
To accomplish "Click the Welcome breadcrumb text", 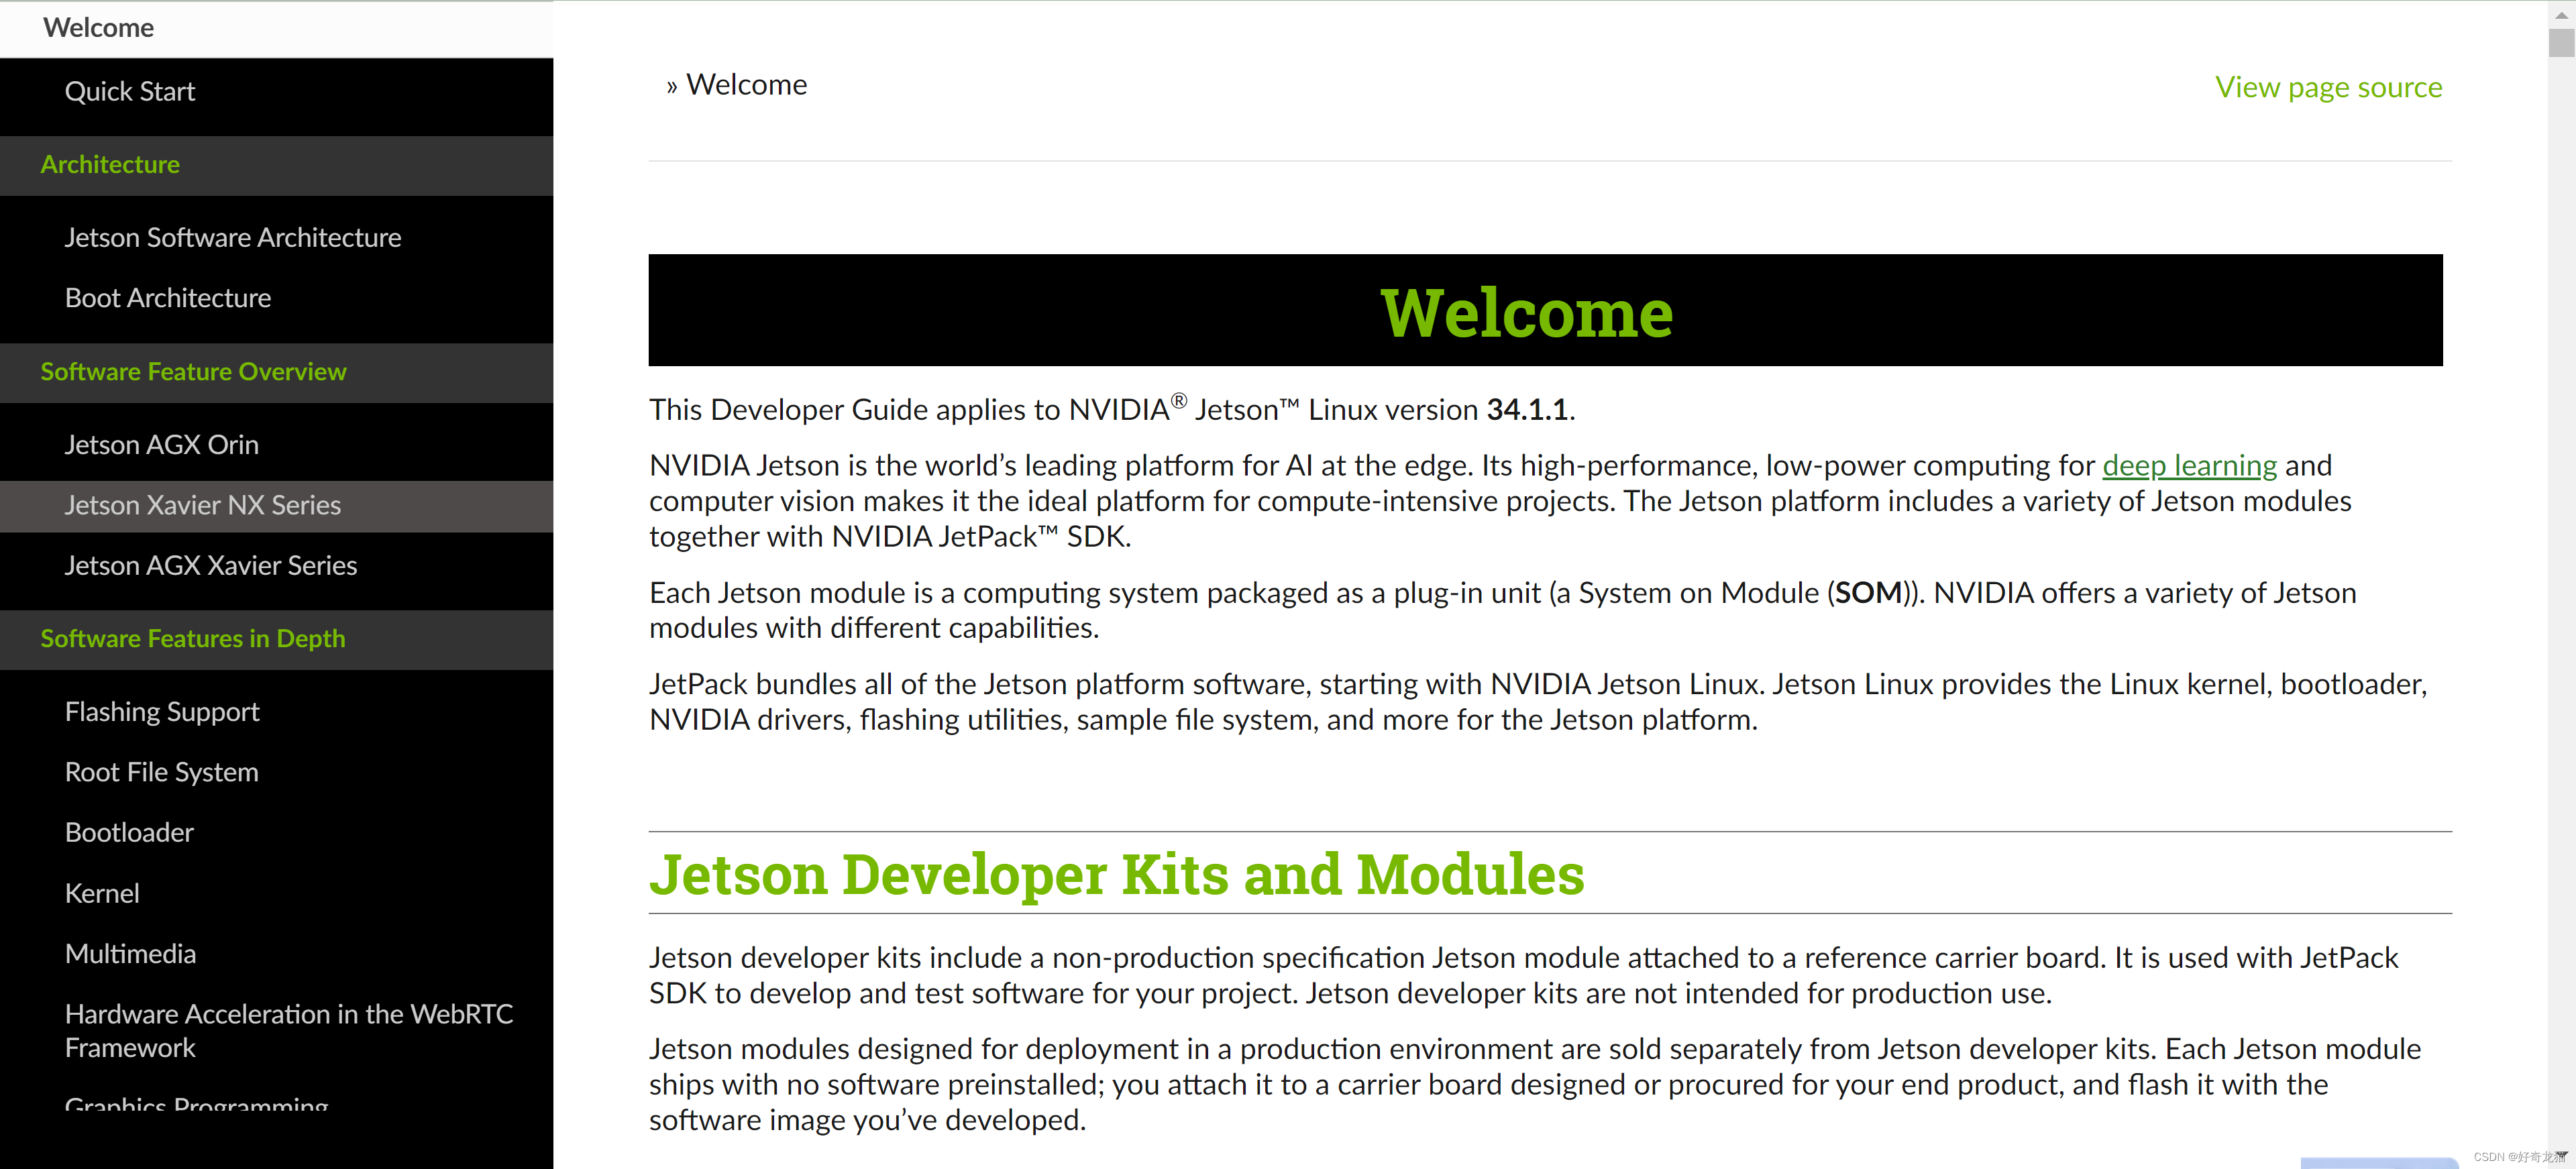I will (x=746, y=85).
